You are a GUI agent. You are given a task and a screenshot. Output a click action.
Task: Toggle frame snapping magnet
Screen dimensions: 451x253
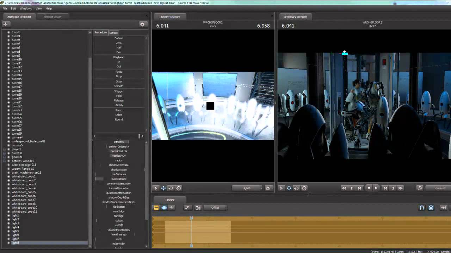coord(431,208)
